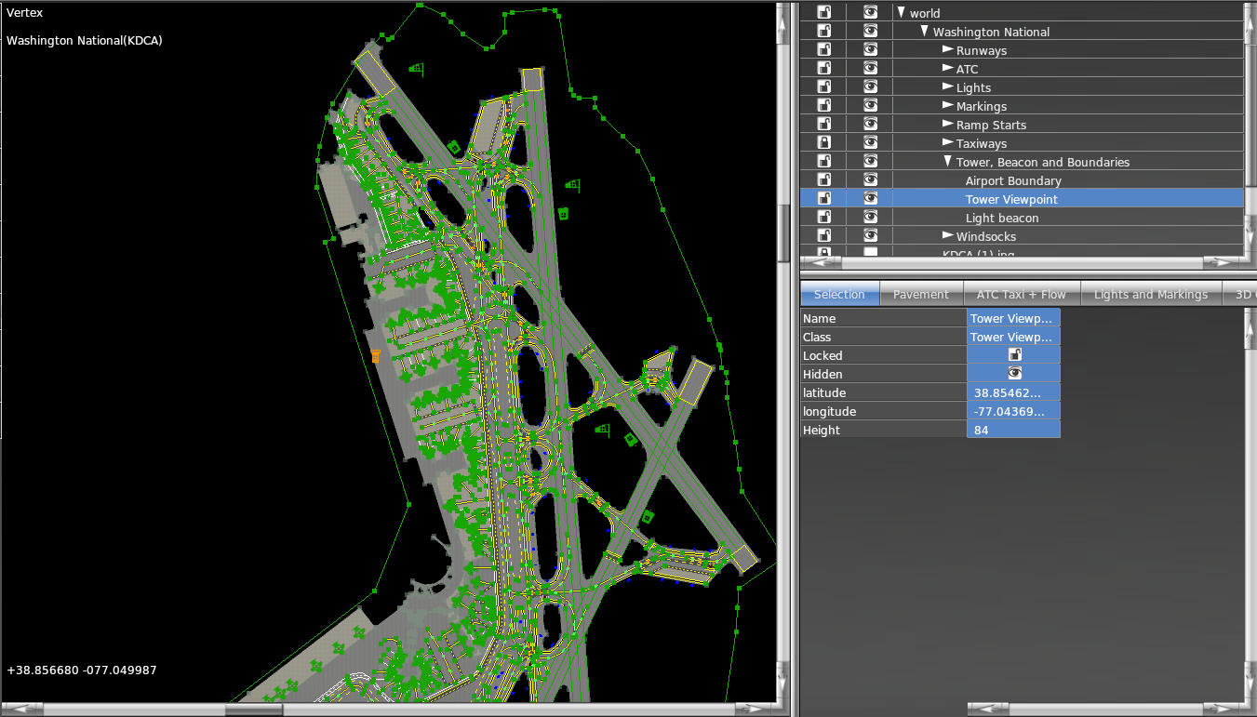
Task: Open the ATC Taxi + Flow tab
Action: (x=1022, y=295)
